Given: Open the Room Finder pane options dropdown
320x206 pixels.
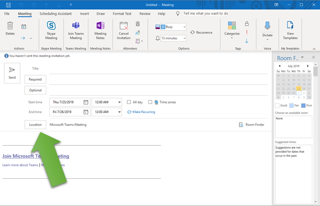Looking at the screenshot, I should pos(303,57).
